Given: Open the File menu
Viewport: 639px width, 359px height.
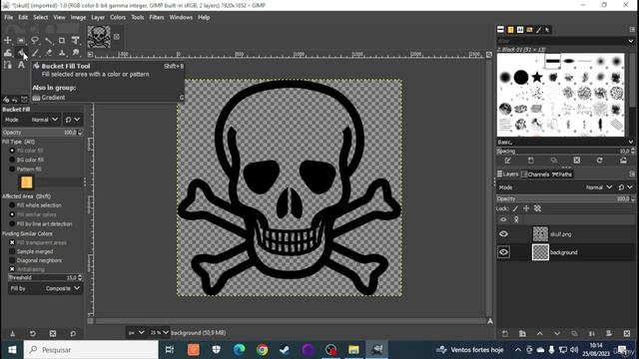Looking at the screenshot, I should pyautogui.click(x=9, y=18).
